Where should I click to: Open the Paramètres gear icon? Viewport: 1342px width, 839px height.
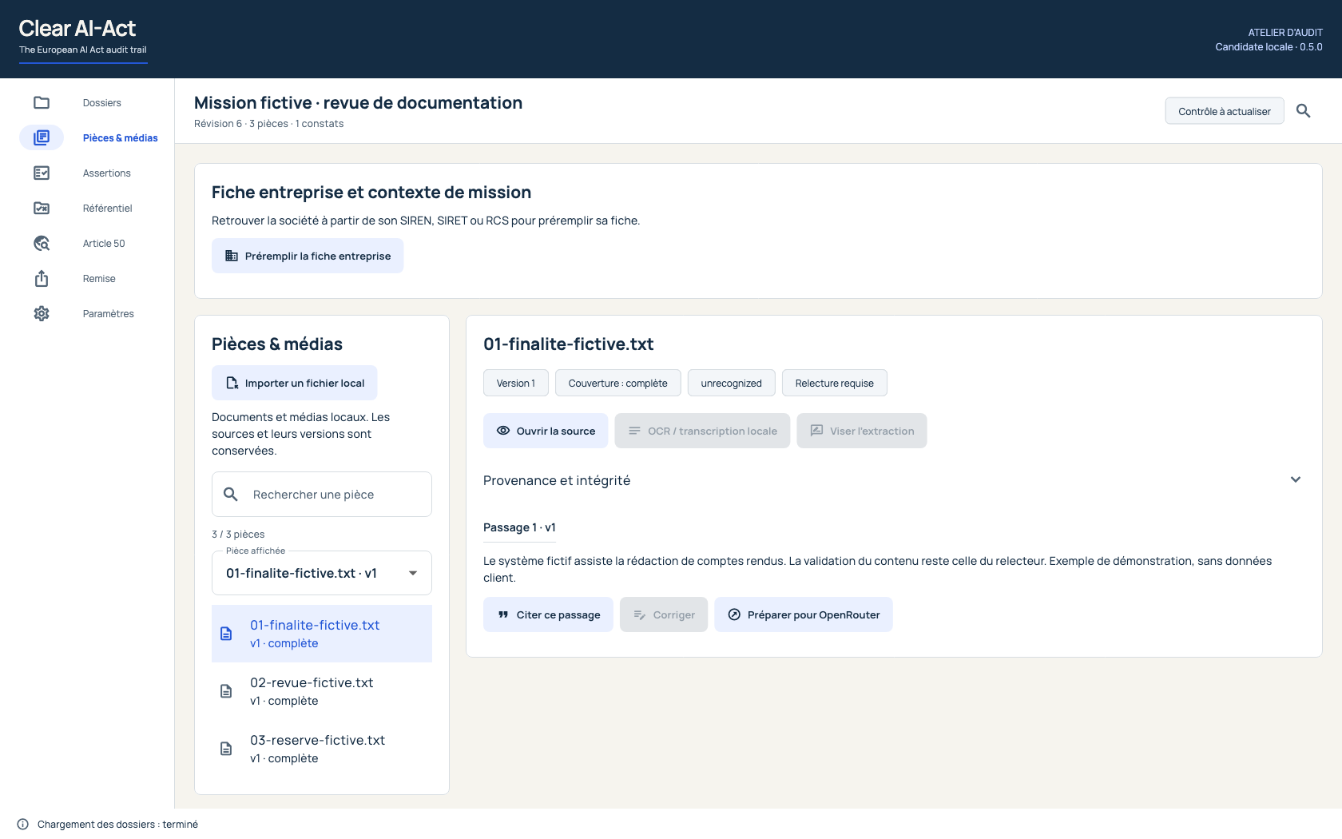coord(42,313)
